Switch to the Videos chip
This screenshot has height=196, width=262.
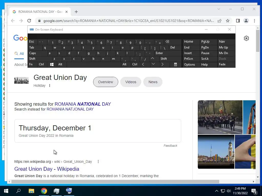point(131,82)
